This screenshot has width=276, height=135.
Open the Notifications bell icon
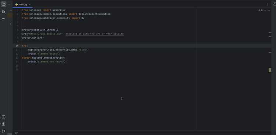pyautogui.click(x=275, y=4)
